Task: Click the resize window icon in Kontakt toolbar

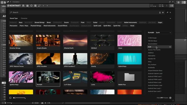Action: pos(39,6)
